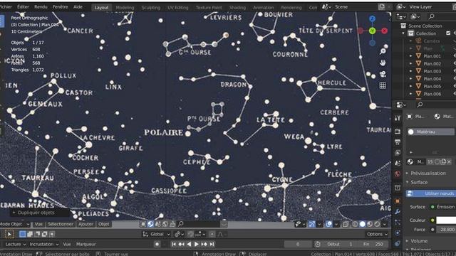Choose the set new selection mode icon
456x256 pixels.
[x=22, y=234]
